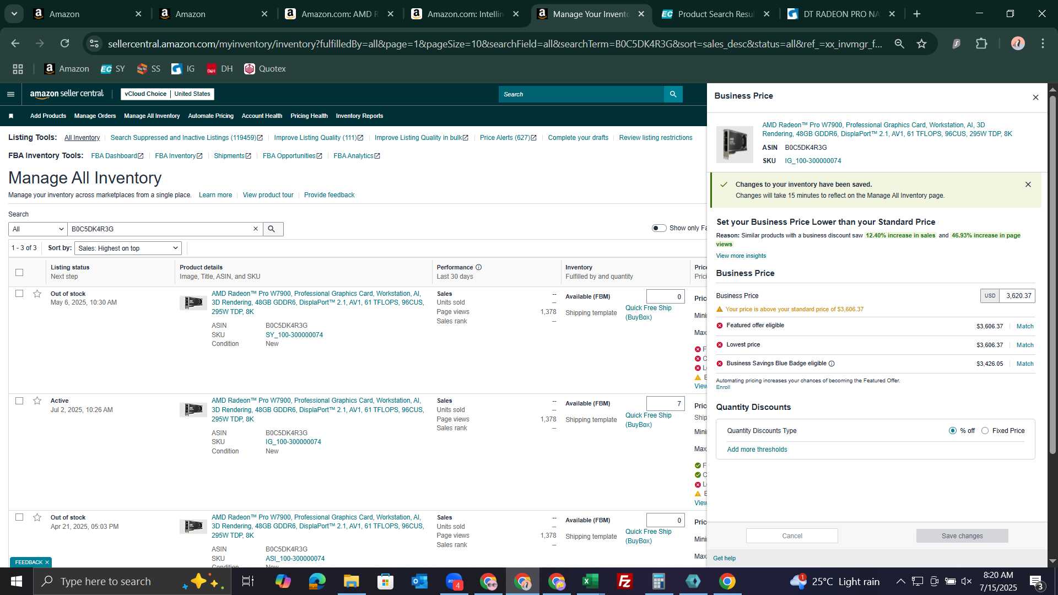Open the DH bookmark
Image resolution: width=1058 pixels, height=595 pixels.
coord(220,69)
